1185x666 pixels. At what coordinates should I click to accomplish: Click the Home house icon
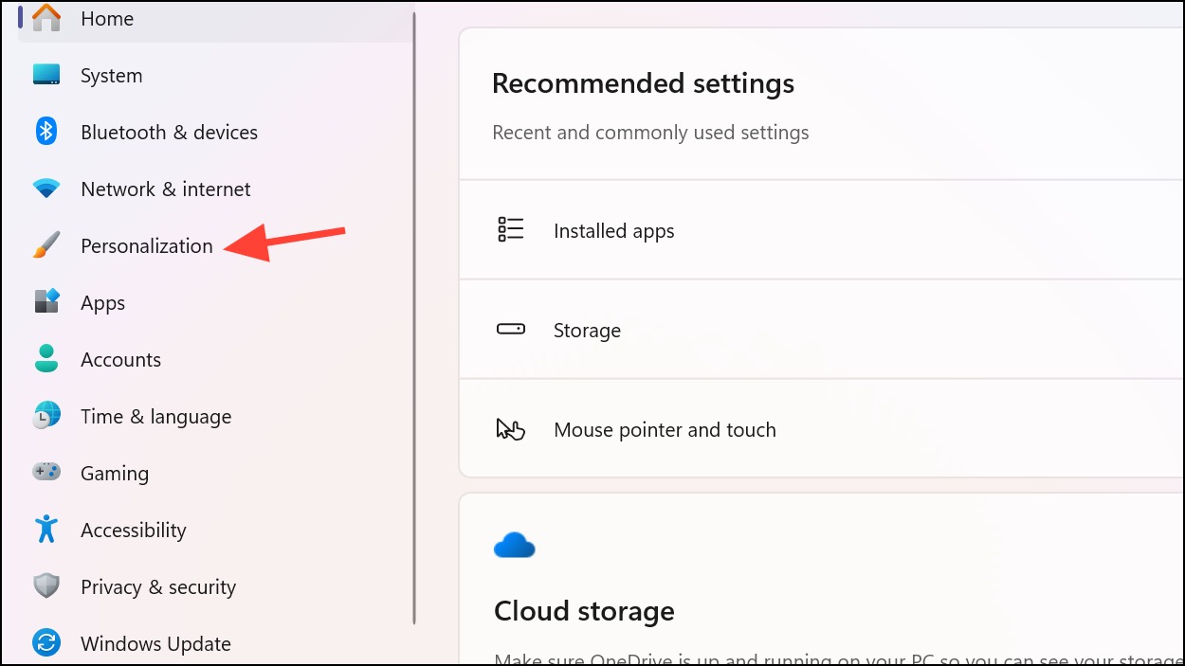tap(46, 17)
